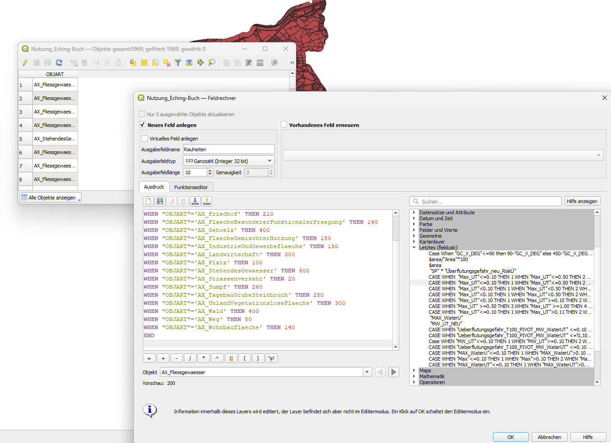Reload the attribute table
The image size is (611, 443).
(x=59, y=63)
